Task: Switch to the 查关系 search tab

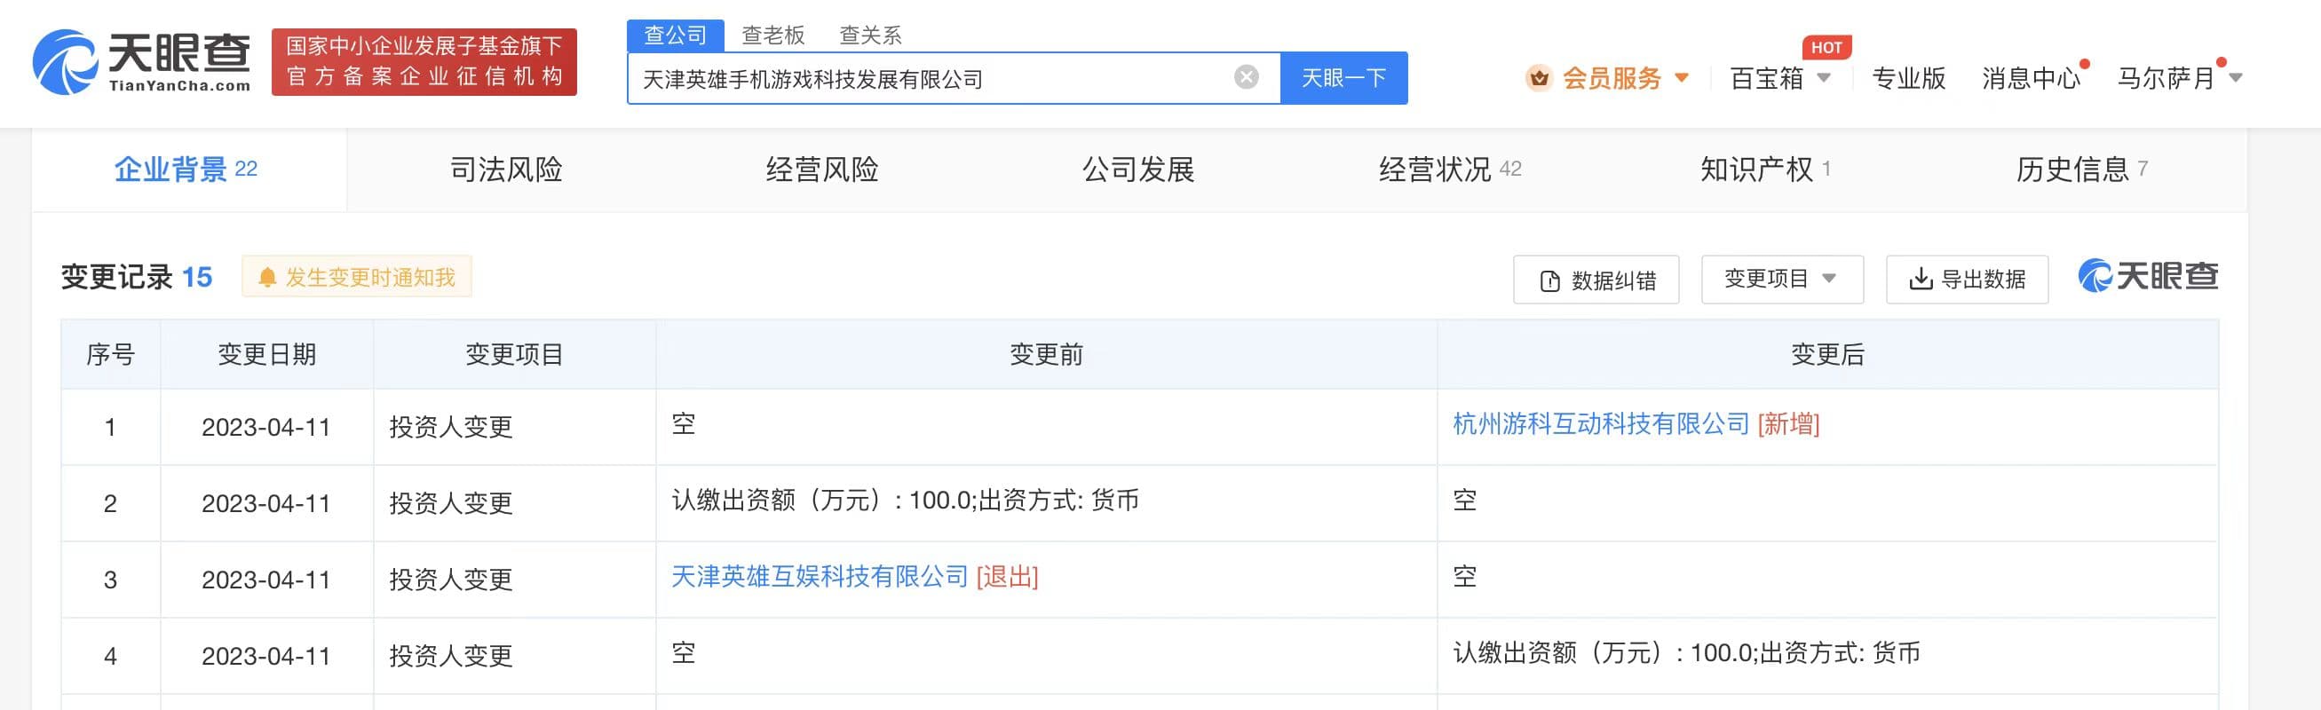Action: [x=869, y=35]
